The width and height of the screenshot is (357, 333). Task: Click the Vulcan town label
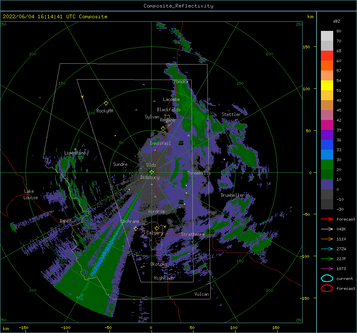[x=202, y=294]
